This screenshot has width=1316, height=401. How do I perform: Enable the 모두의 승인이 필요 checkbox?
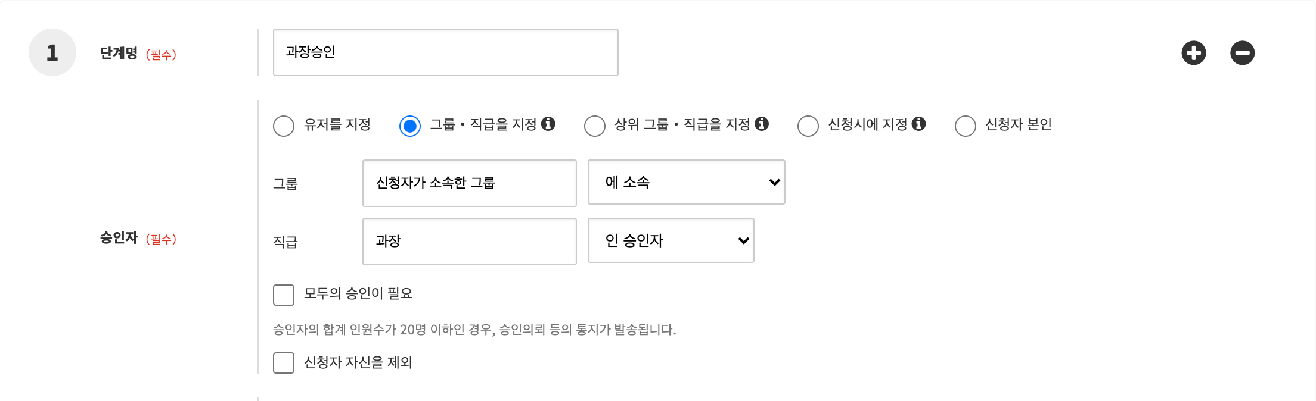(284, 295)
